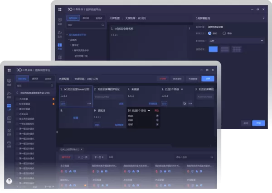Click red 清空 link in cell 10
272x193 pixels.
tap(156, 110)
